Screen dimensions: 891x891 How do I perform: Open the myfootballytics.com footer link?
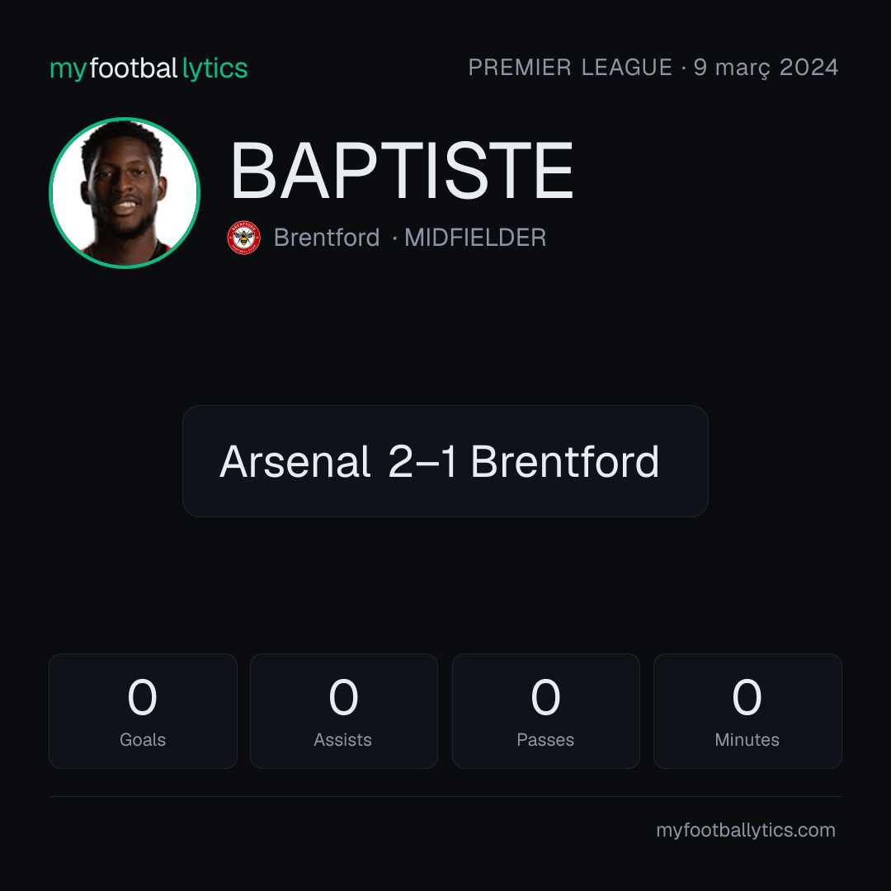746,830
